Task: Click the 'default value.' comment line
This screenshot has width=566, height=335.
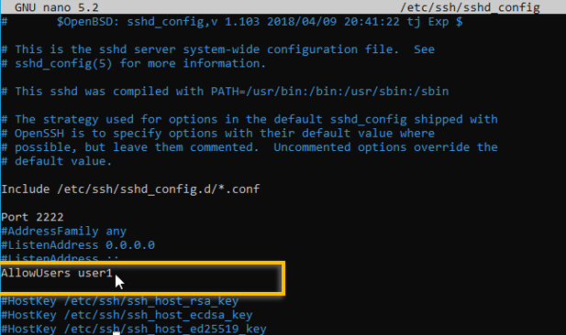Action: (x=57, y=161)
